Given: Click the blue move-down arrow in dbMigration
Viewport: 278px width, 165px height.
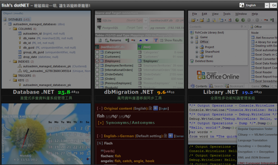Looking at the screenshot, I should click(x=147, y=40).
